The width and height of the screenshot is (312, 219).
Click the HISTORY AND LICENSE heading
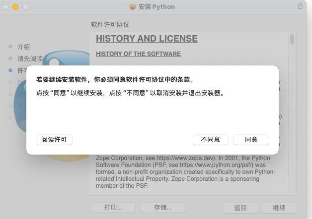(147, 39)
